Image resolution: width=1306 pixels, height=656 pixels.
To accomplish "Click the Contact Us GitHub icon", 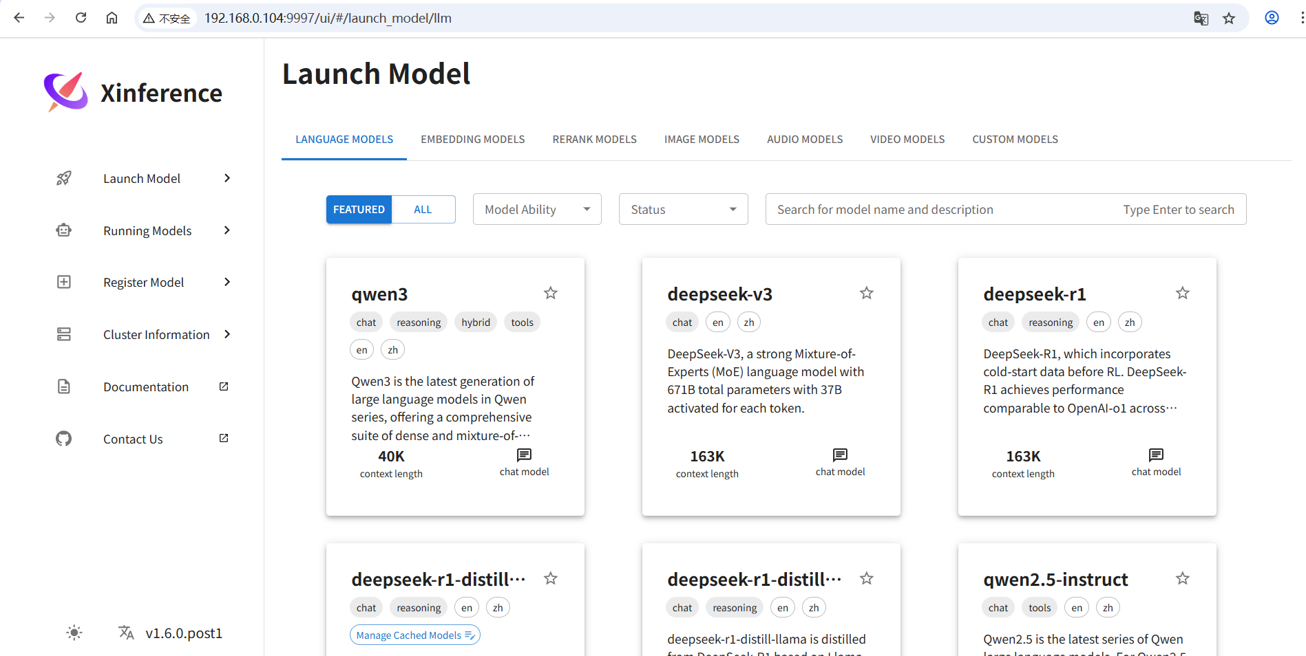I will 64,439.
